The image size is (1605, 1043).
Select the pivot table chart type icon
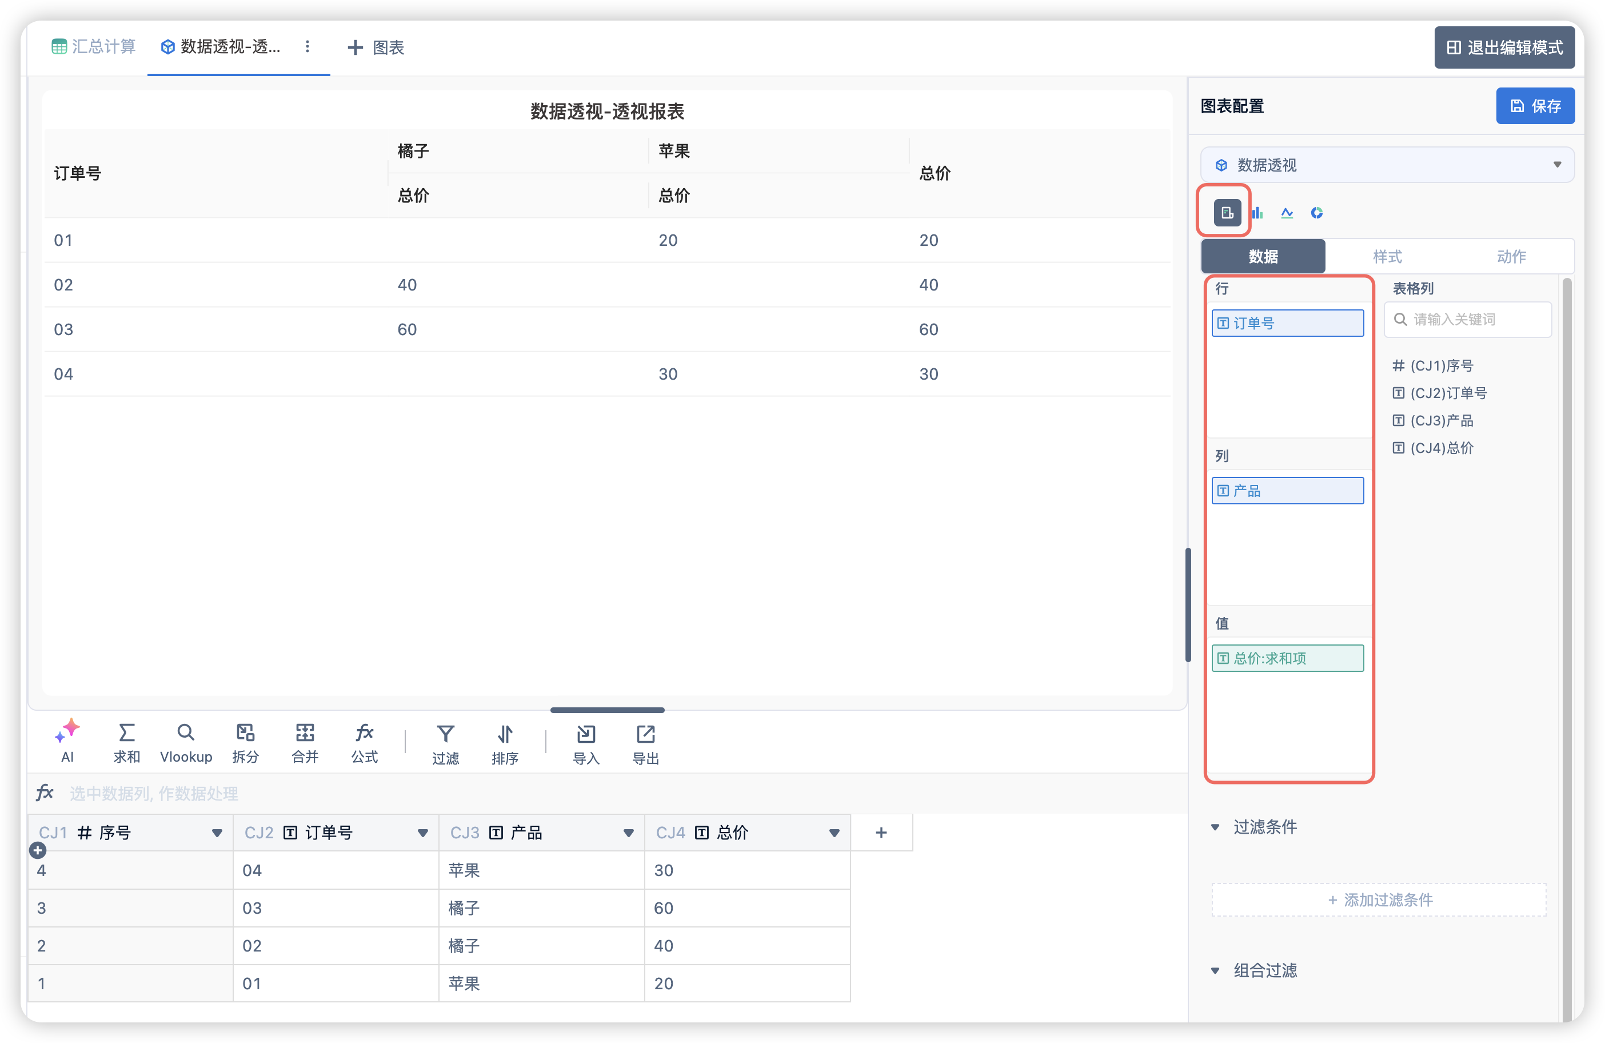(1227, 213)
